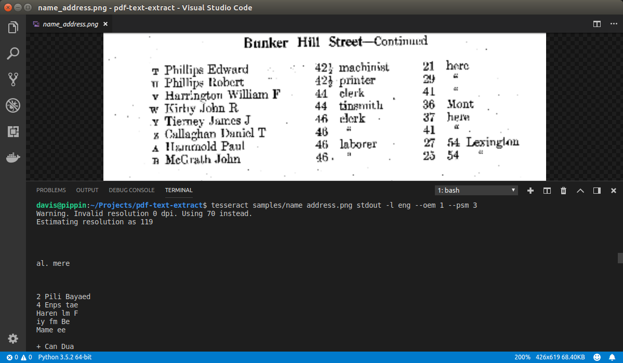
Task: Switch to the PROBLEMS panel tab
Action: point(51,190)
